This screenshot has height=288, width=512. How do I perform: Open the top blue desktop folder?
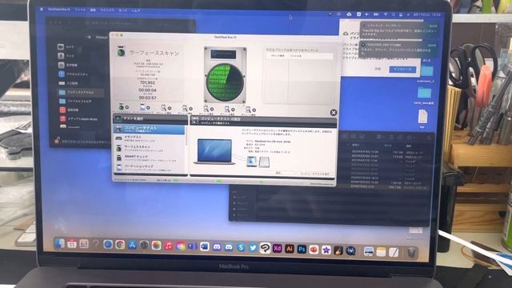pyautogui.click(x=426, y=71)
